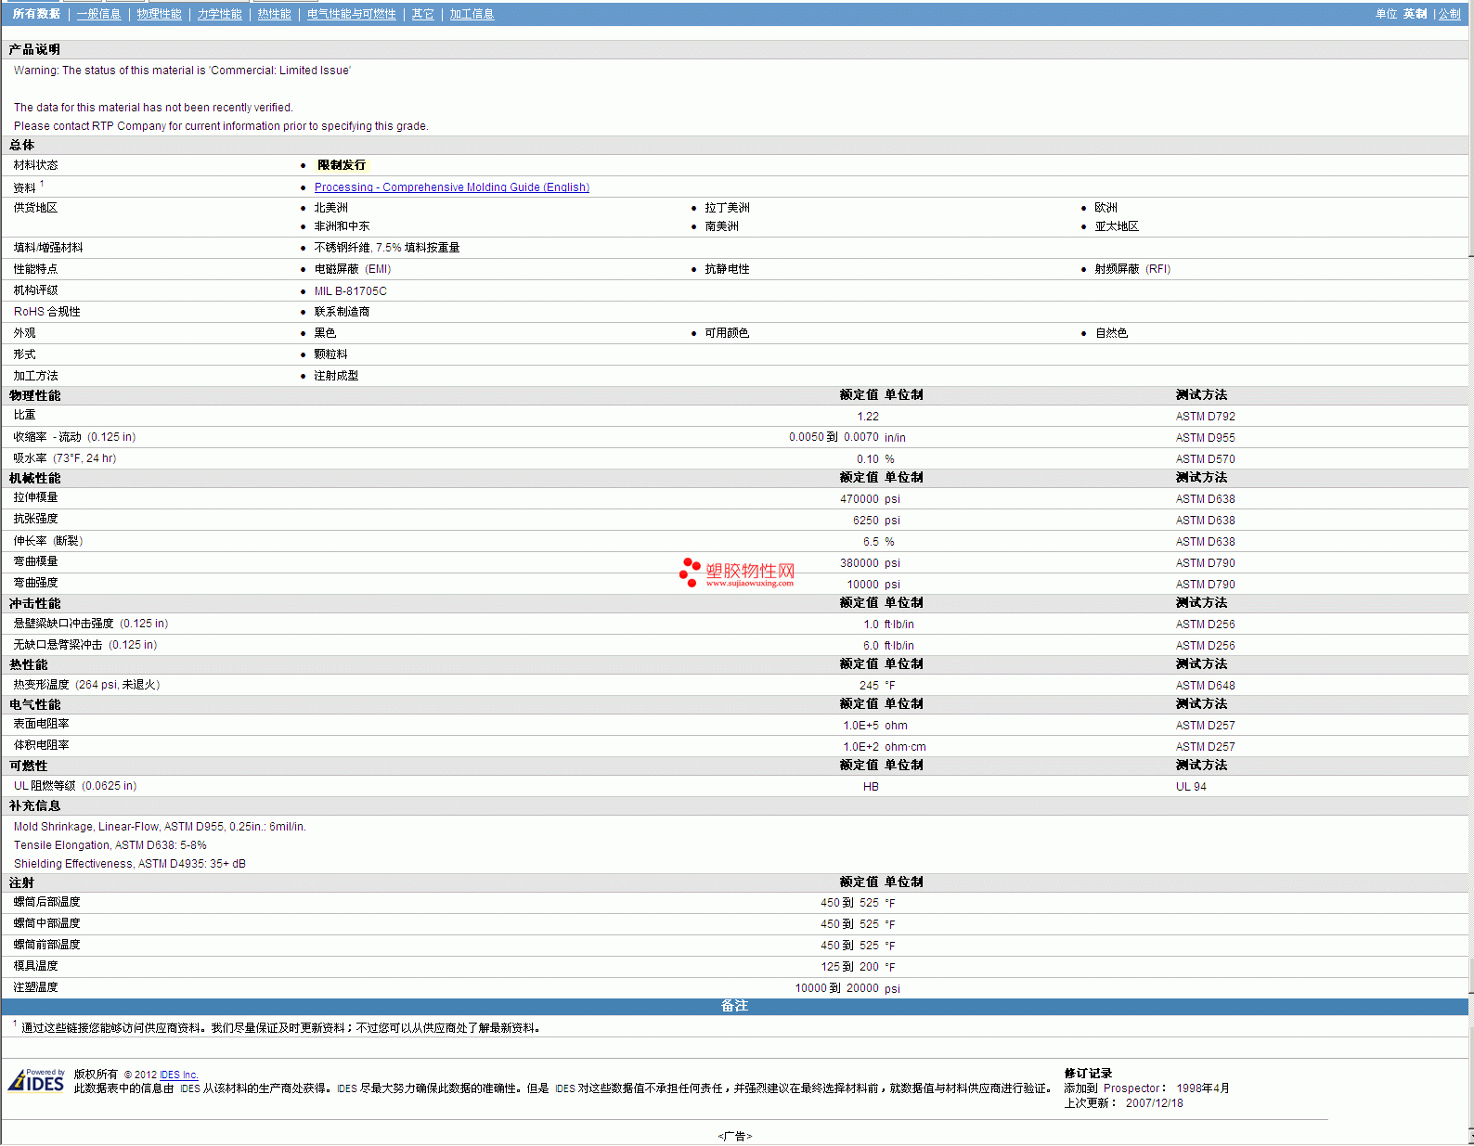Switch to the 其它 tab

coord(422,14)
